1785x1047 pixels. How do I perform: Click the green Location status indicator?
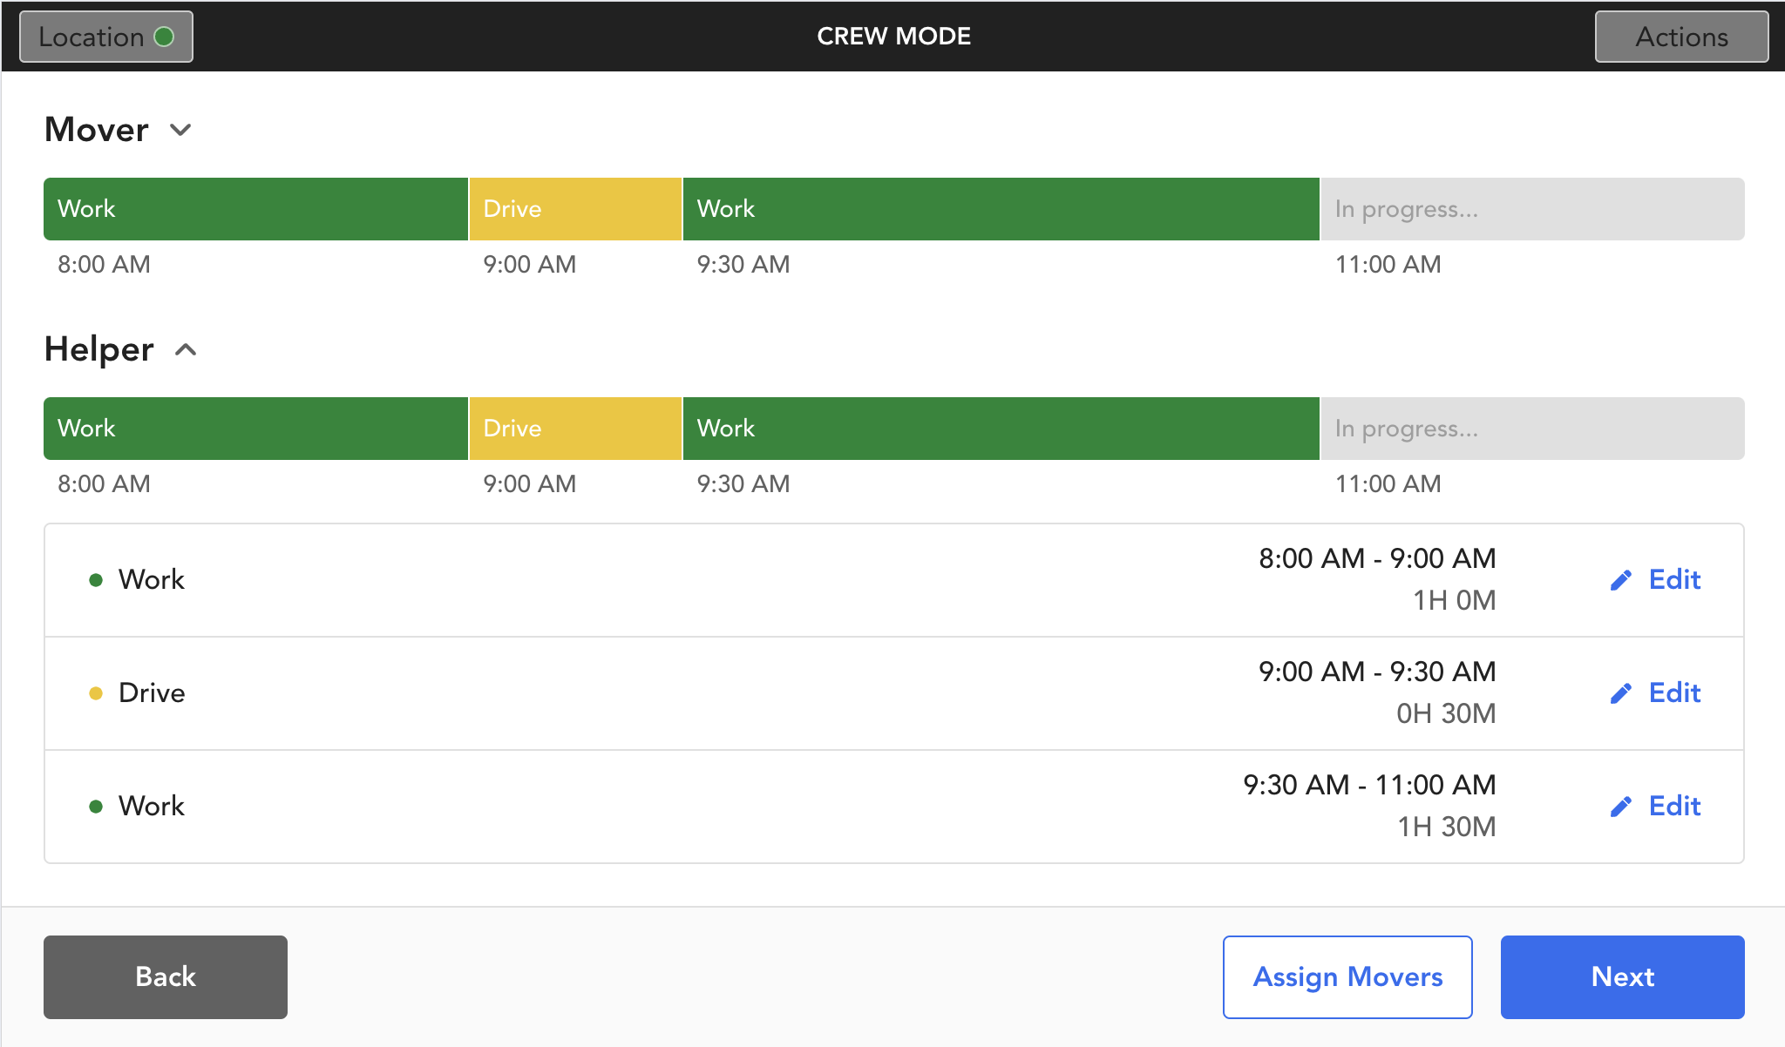pyautogui.click(x=164, y=37)
